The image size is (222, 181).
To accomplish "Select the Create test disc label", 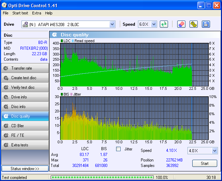I will point(24,78).
